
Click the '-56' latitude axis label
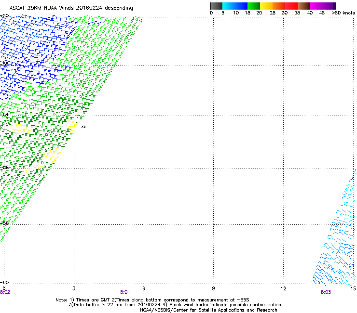tap(4, 168)
